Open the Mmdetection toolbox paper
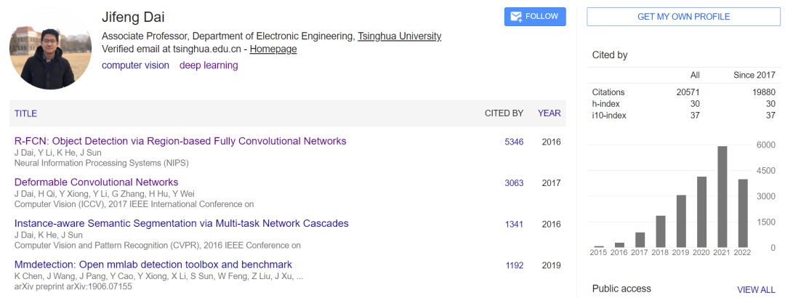This screenshot has width=785, height=298. 153,265
